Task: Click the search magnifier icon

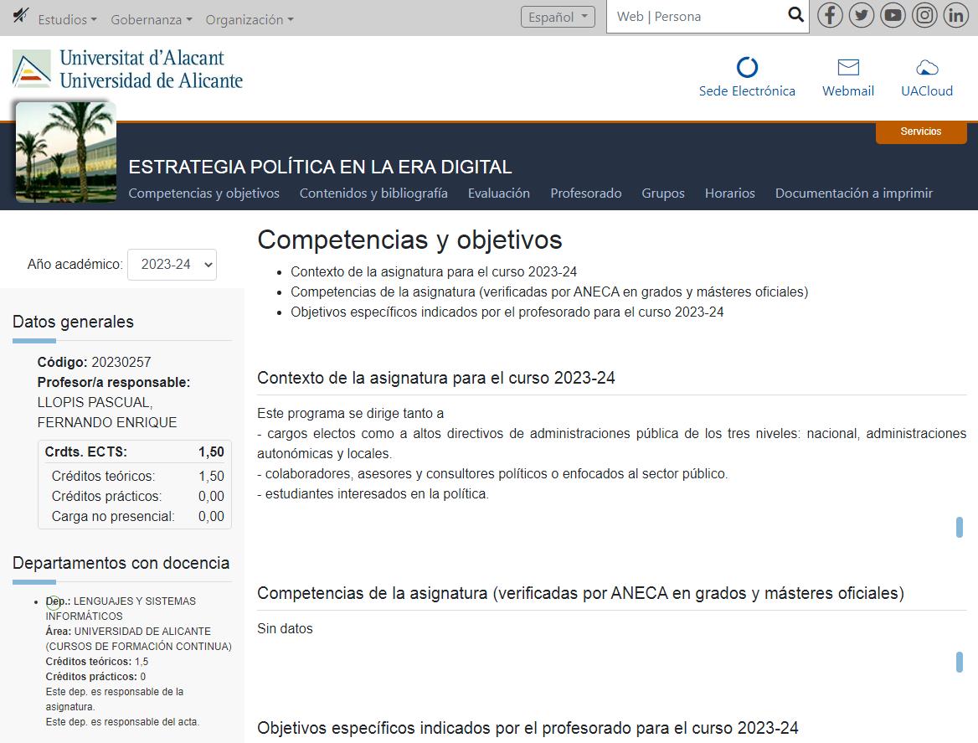Action: pyautogui.click(x=795, y=15)
